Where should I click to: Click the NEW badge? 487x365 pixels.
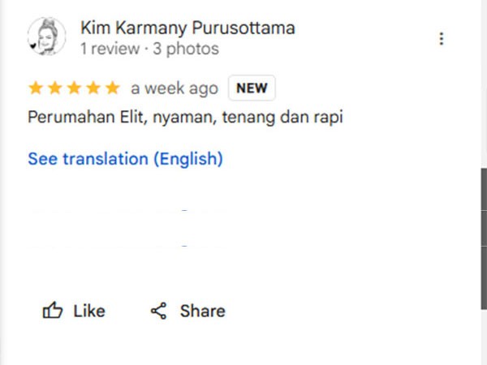[252, 88]
